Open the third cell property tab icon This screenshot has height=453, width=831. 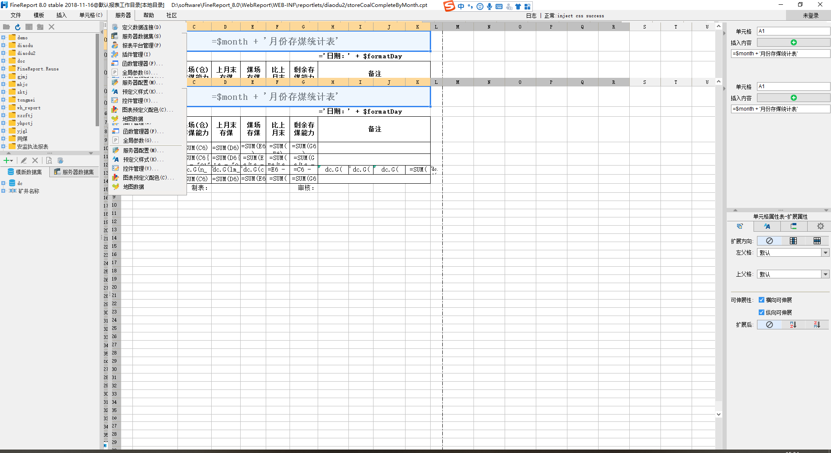pos(794,226)
